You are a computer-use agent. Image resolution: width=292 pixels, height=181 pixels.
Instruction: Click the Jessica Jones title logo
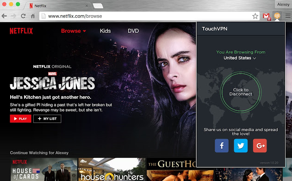(x=52, y=83)
